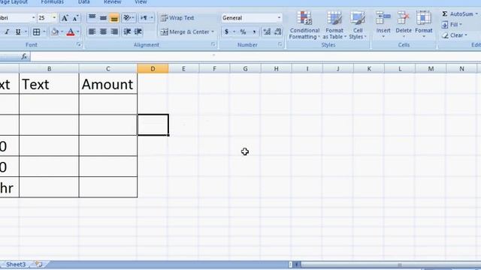This screenshot has height=270, width=481.
Task: Click the insert new worksheet icon
Action: tap(38, 264)
